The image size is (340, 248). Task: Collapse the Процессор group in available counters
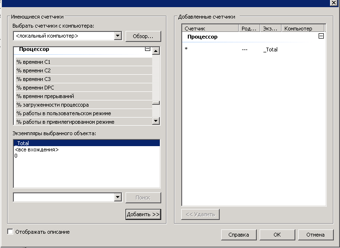tap(147, 49)
